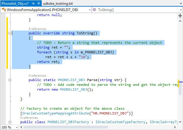Click the OracleCustomTypeMappingAttribute text

(x=56, y=113)
